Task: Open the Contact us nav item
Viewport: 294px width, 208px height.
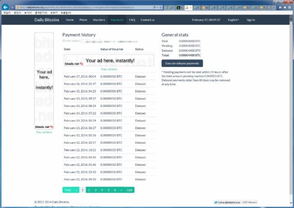Action: (147, 20)
